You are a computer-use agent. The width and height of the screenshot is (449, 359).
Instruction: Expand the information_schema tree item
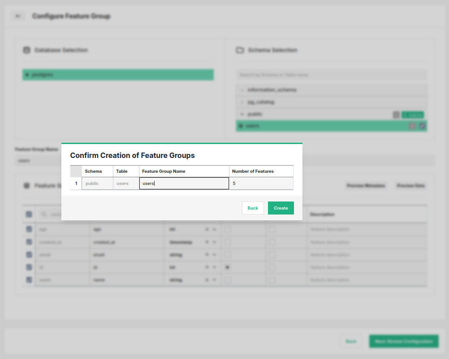242,90
